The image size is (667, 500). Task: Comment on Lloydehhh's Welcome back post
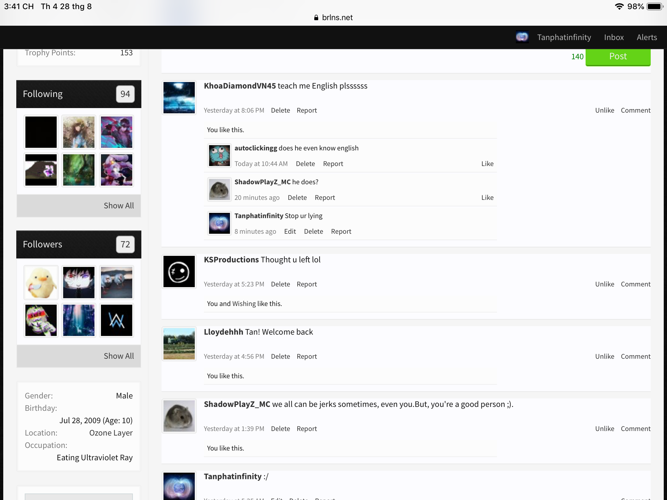[635, 356]
